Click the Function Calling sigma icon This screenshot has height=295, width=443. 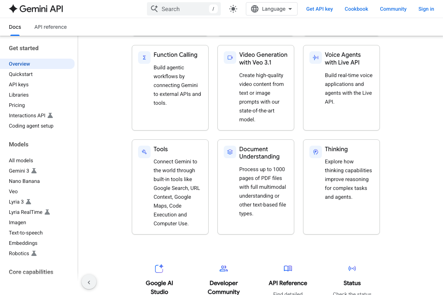[x=144, y=58]
